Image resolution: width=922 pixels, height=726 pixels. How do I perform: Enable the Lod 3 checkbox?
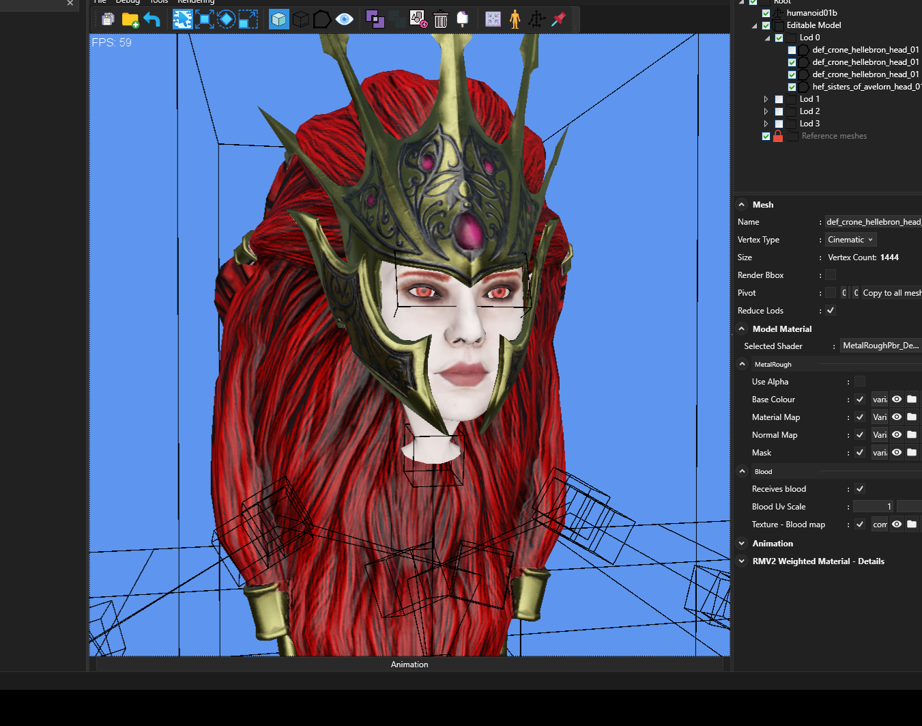tap(779, 124)
